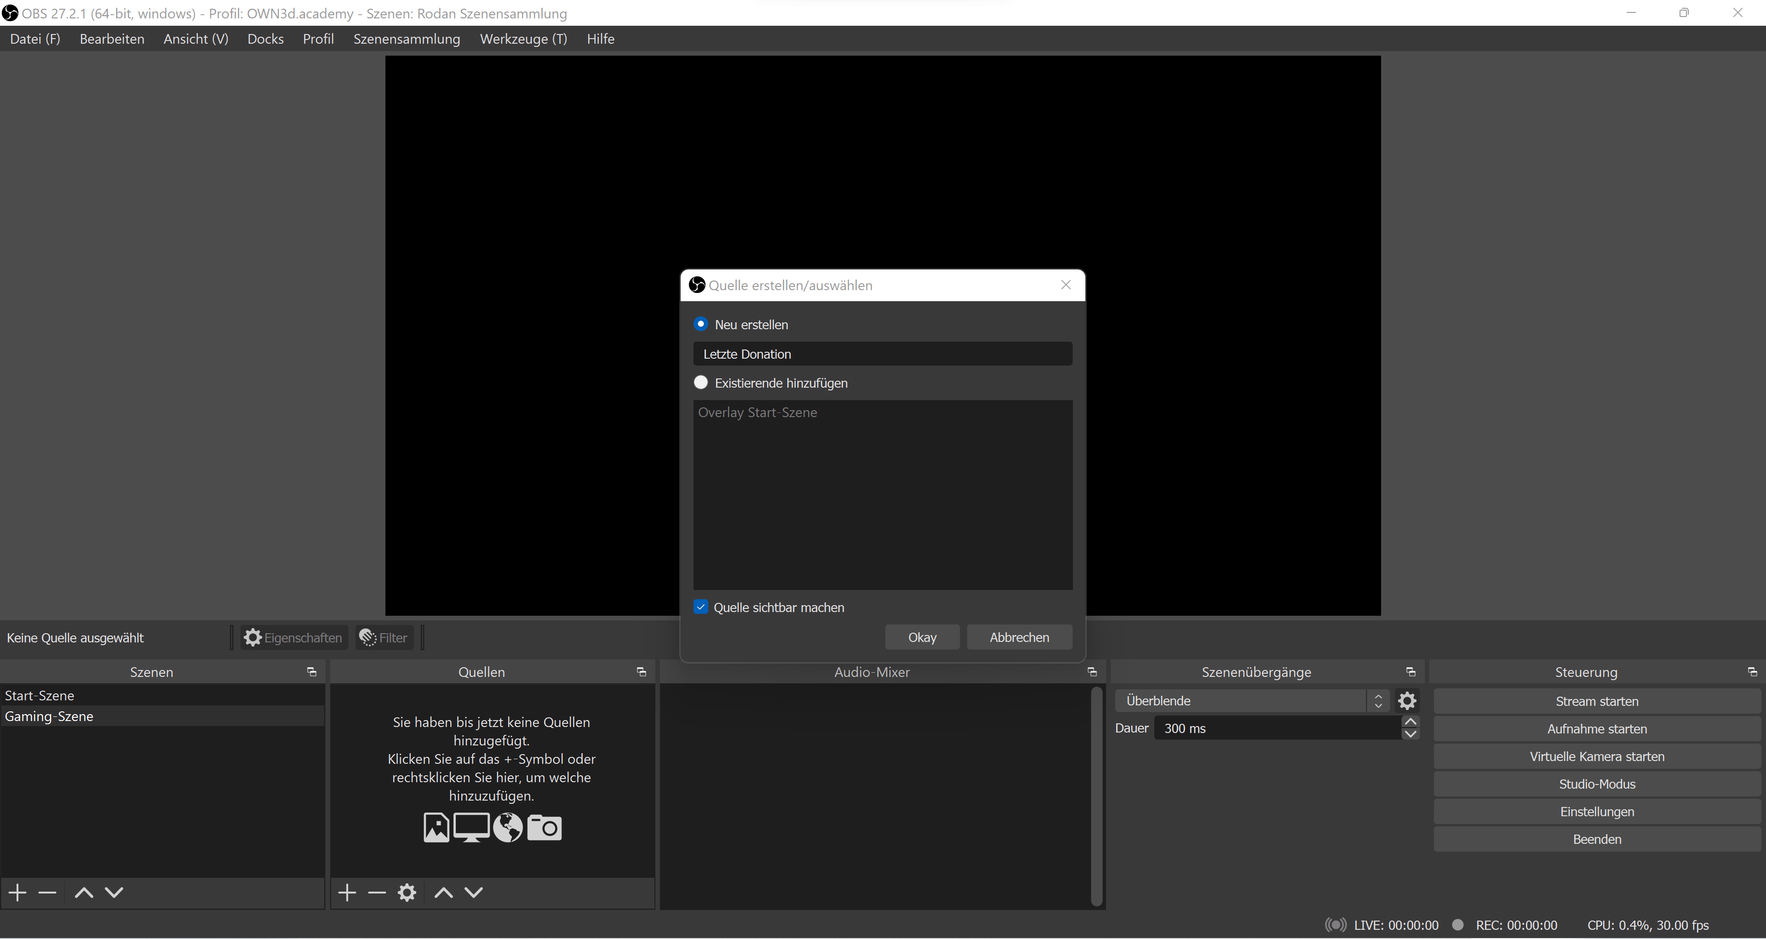The height and width of the screenshot is (939, 1766).
Task: Move source up with arrow icon
Action: coord(443,893)
